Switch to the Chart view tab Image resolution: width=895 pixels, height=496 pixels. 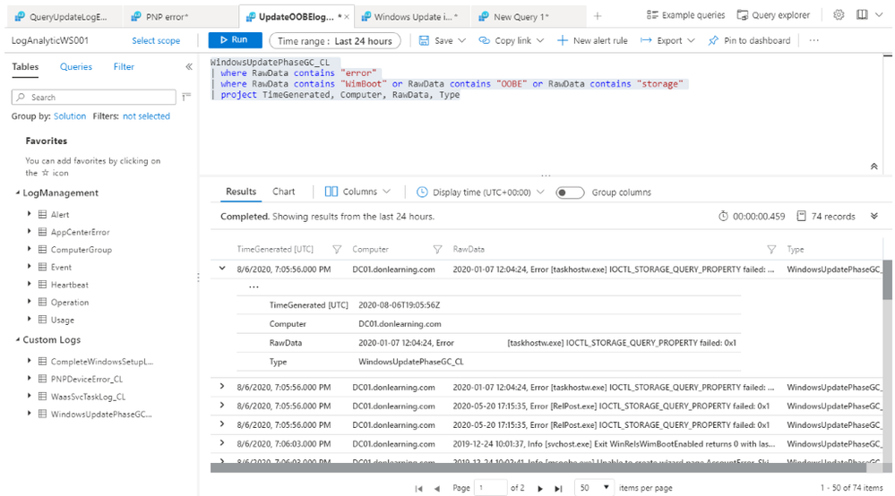point(284,192)
